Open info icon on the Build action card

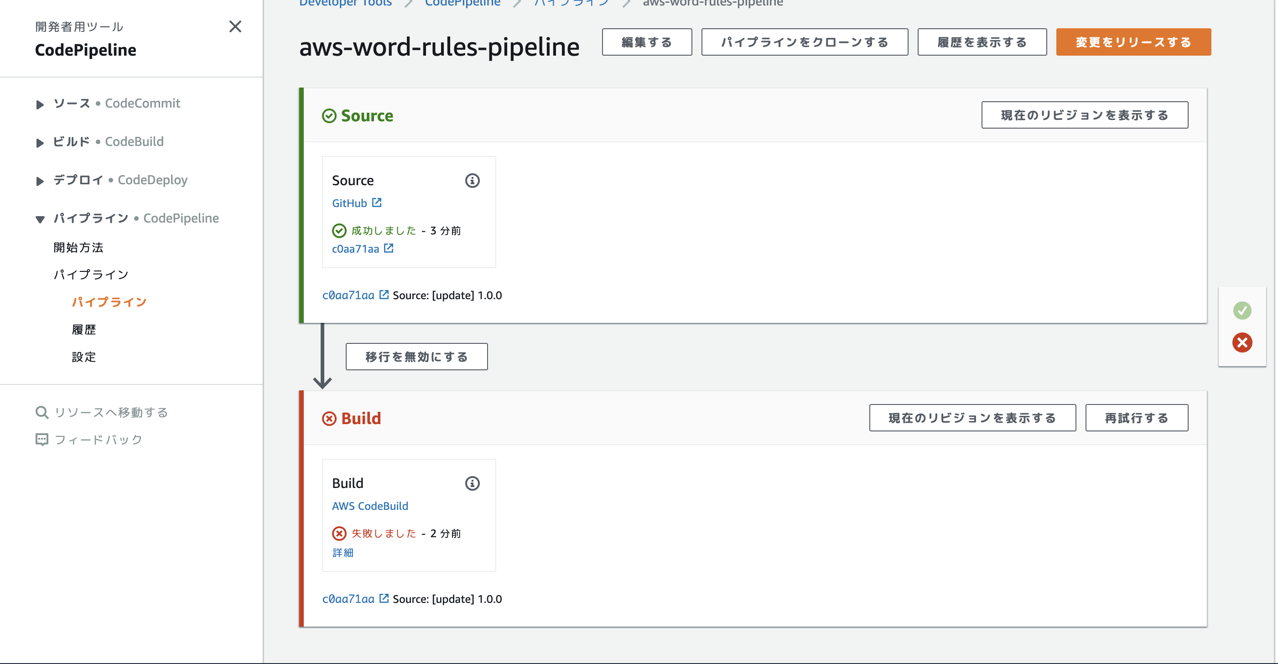tap(473, 483)
